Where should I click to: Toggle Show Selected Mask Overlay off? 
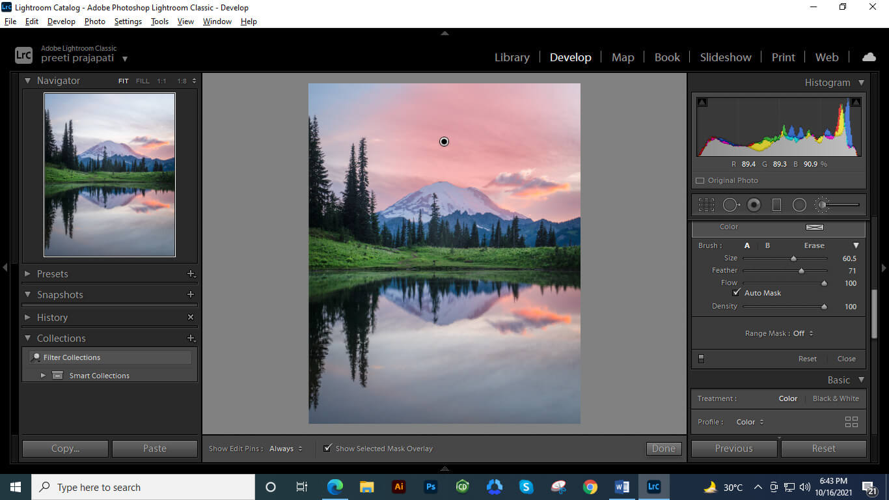[327, 448]
